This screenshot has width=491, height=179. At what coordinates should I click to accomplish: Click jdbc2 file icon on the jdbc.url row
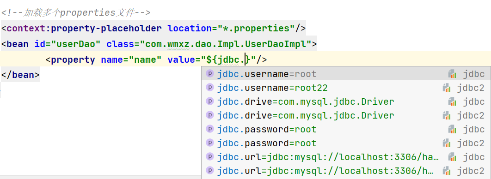(446, 171)
